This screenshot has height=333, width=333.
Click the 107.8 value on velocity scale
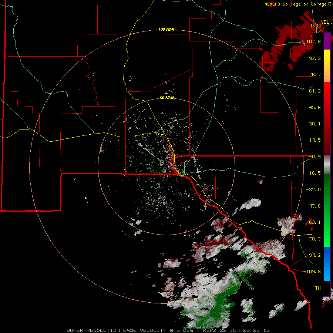pos(313,41)
